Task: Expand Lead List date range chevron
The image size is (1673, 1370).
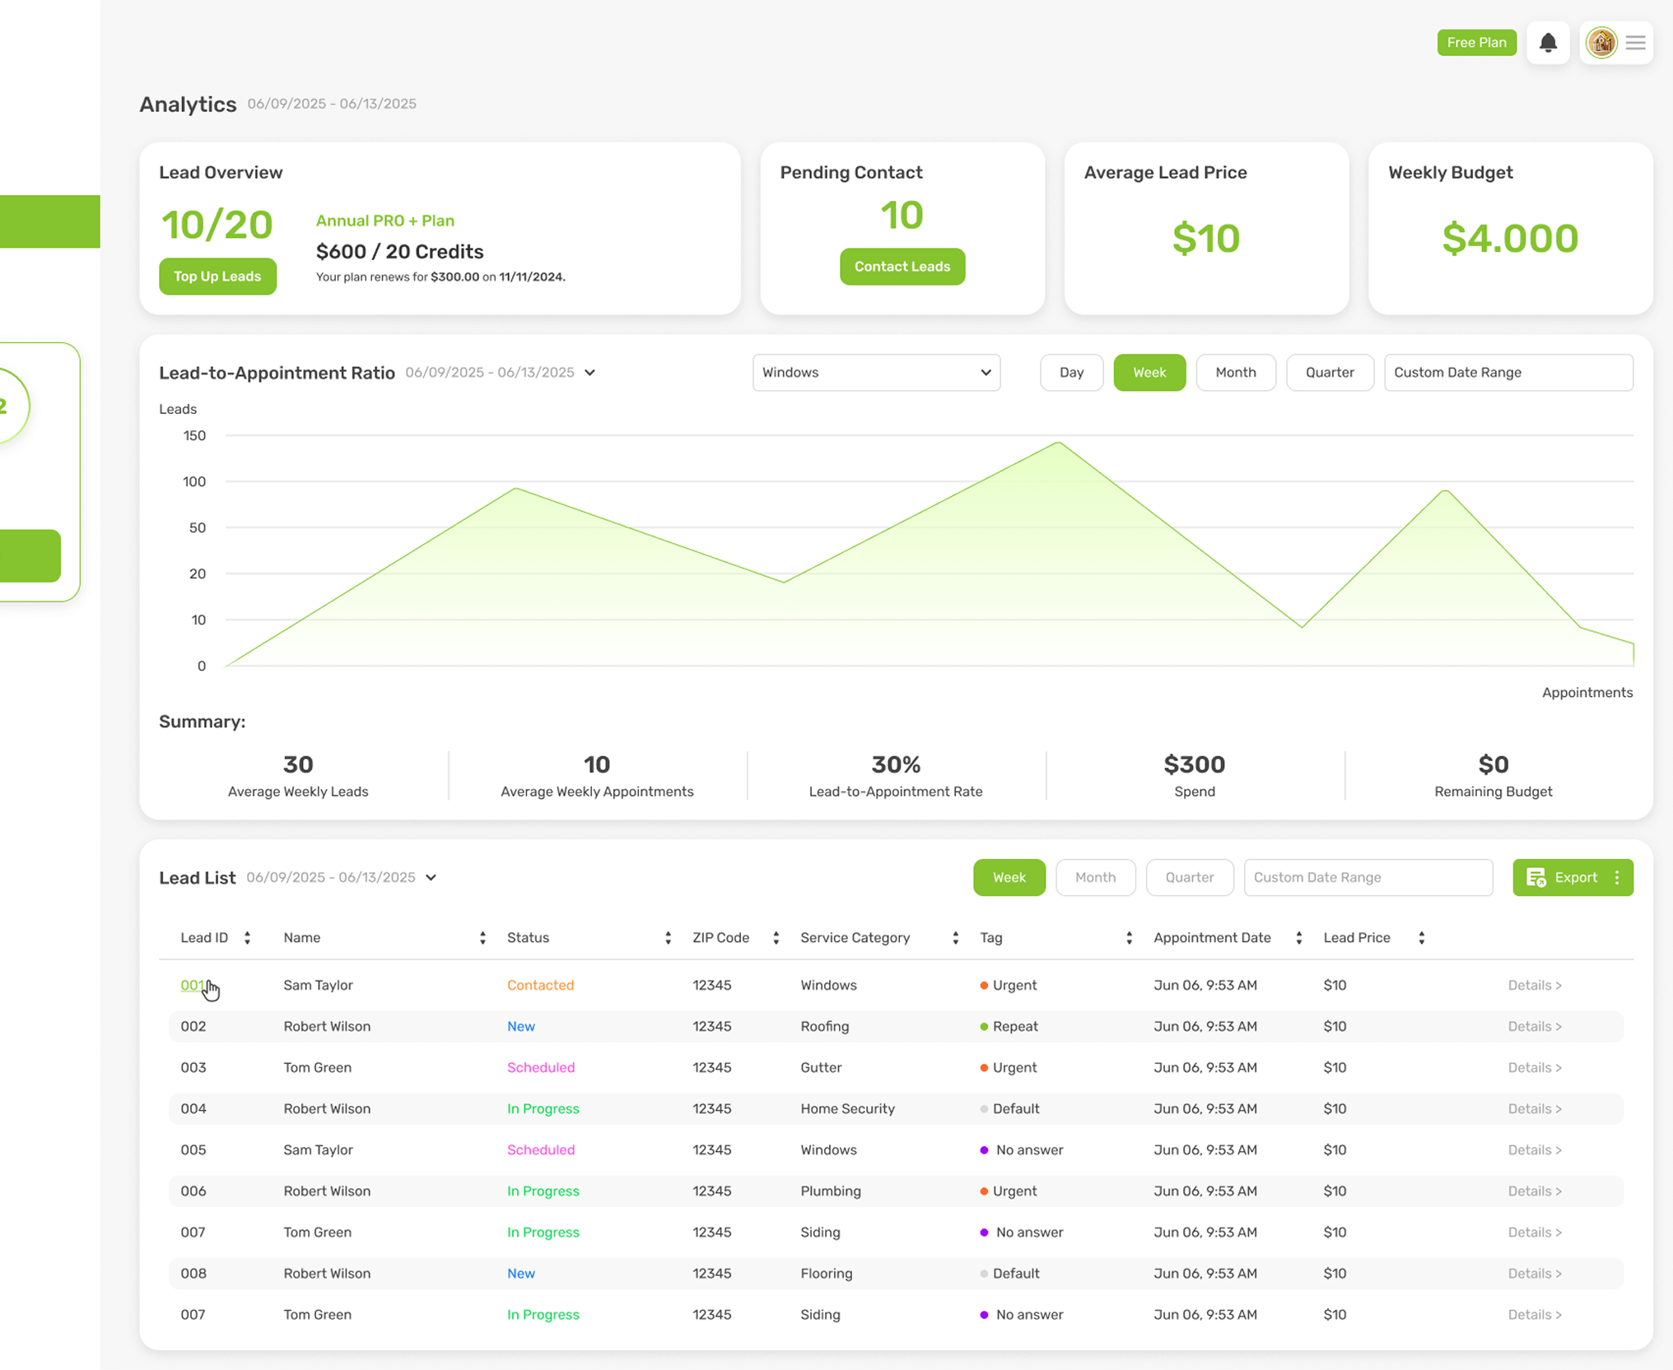Action: (x=431, y=878)
